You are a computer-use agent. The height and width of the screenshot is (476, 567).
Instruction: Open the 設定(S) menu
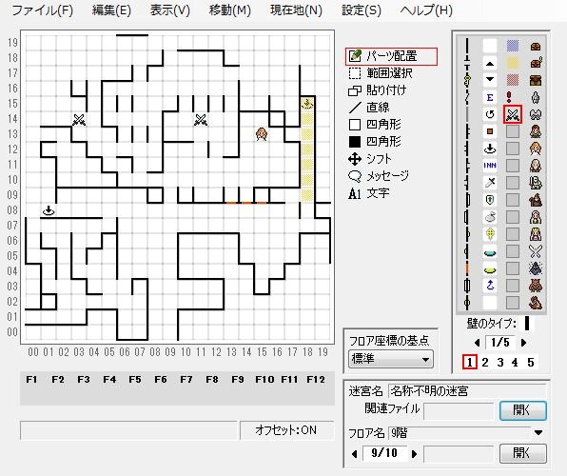pyautogui.click(x=362, y=10)
